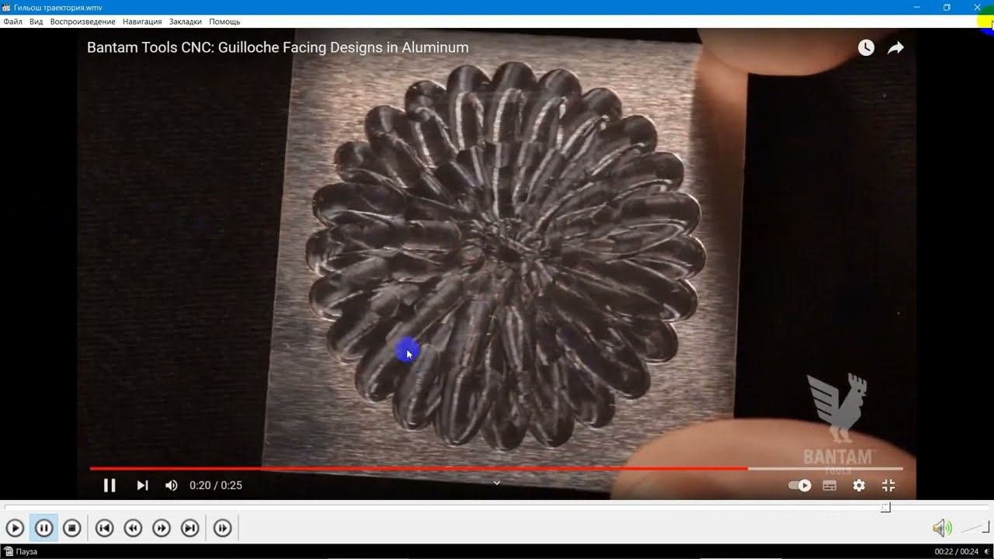The image size is (994, 559).
Task: Click the YouTube next-video icon
Action: click(142, 485)
